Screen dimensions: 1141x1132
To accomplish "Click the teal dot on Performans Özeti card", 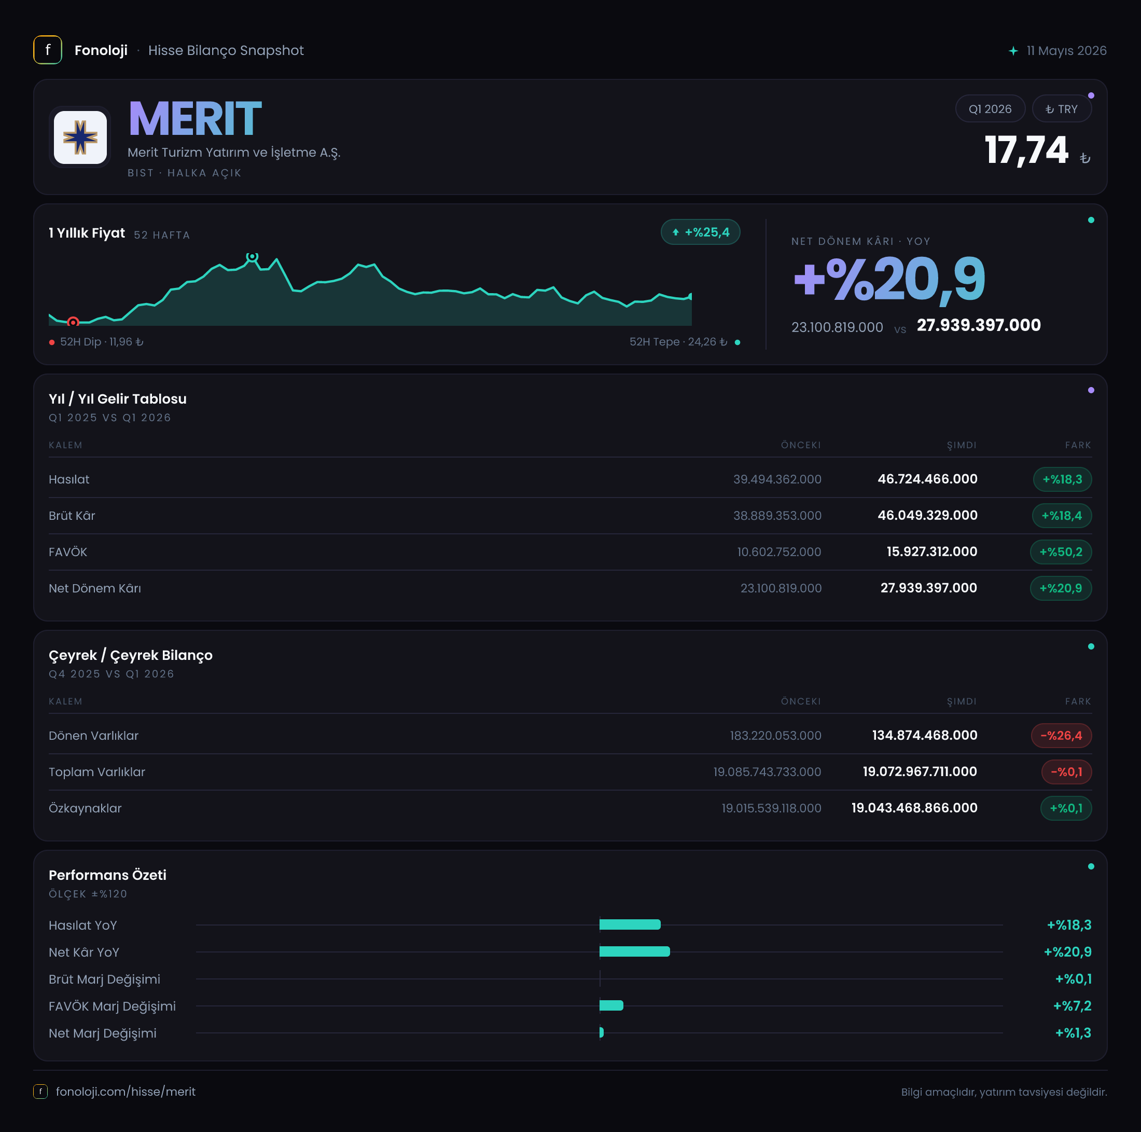I will tap(1091, 866).
